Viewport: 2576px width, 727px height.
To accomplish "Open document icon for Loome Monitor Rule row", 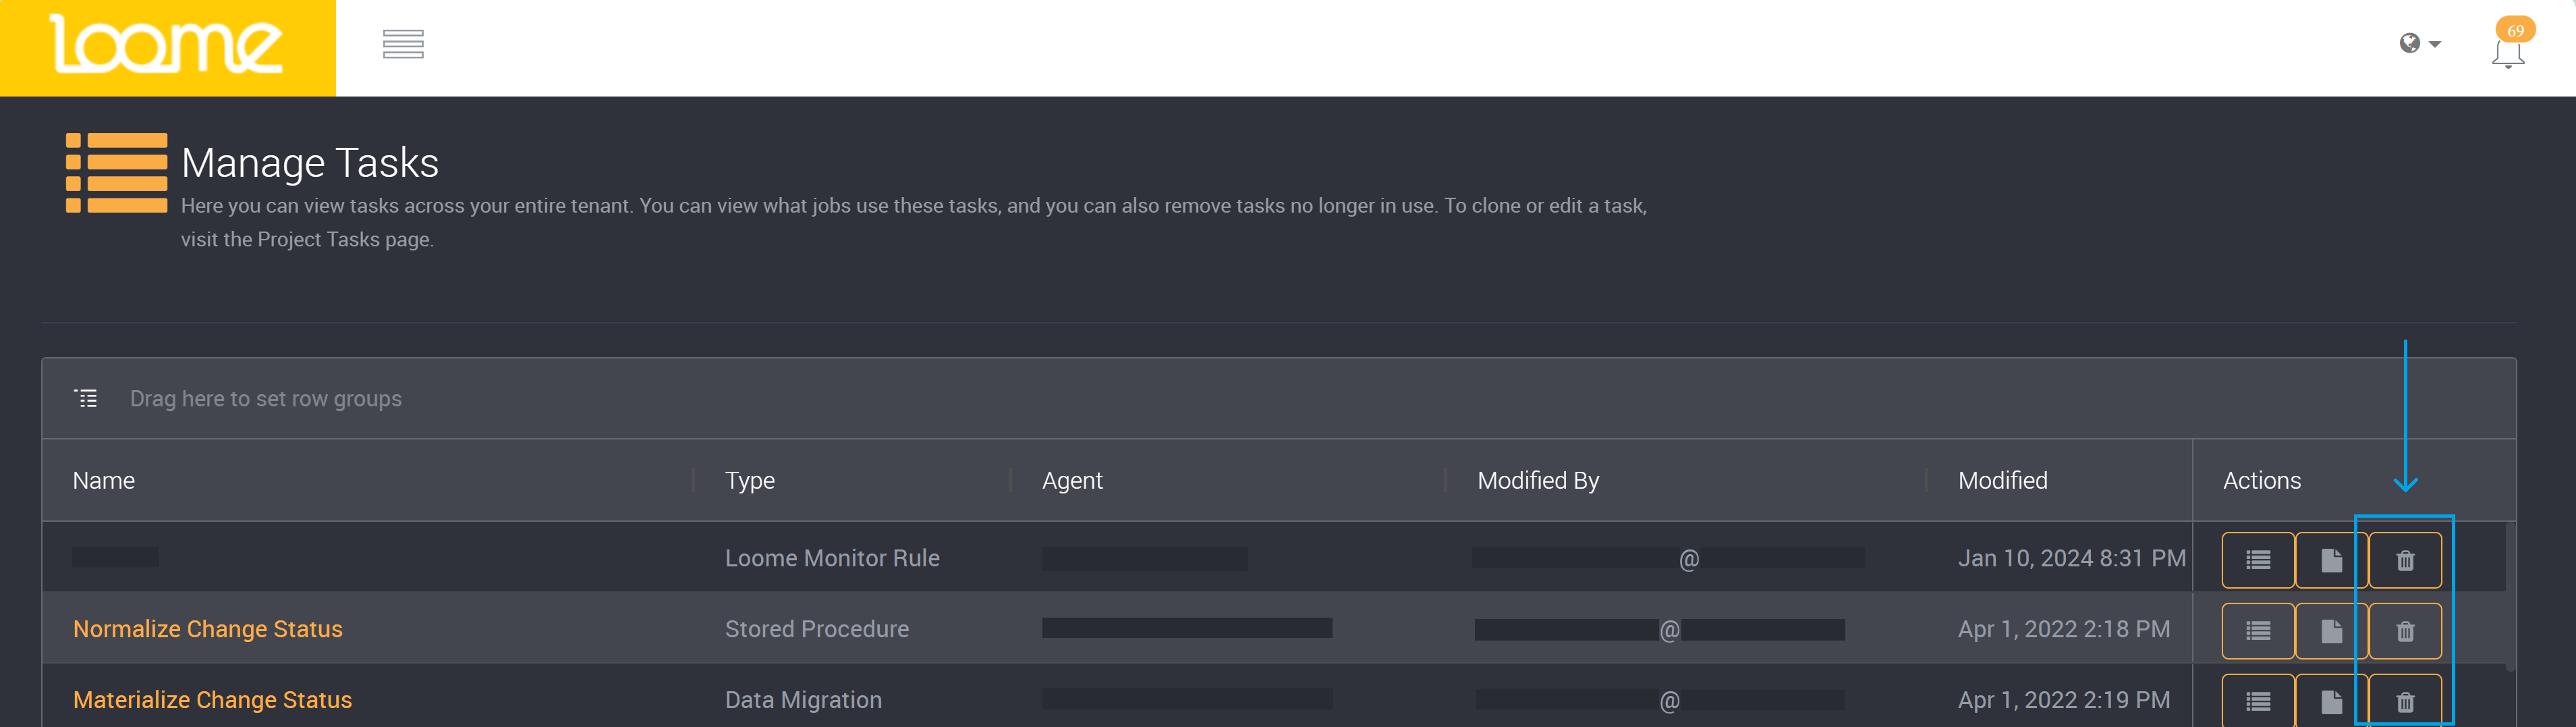I will 2331,560.
